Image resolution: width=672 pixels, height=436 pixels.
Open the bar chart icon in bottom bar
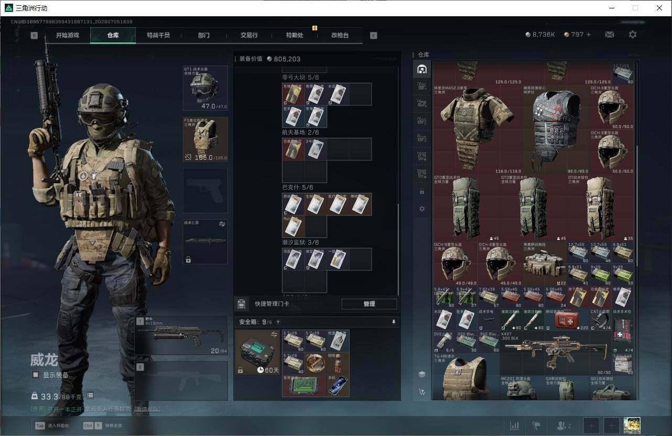point(515,426)
